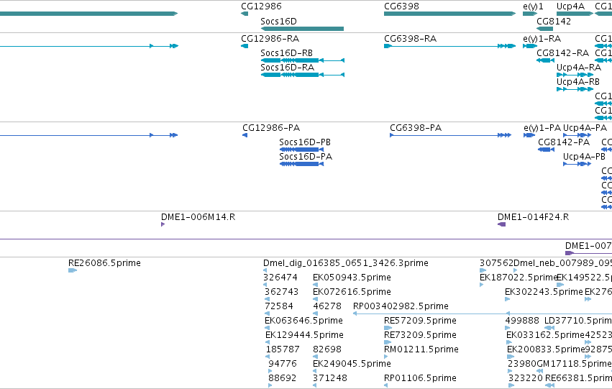The image size is (612, 389).
Task: Select the e(y)1-RA transcript
Action: [530, 46]
